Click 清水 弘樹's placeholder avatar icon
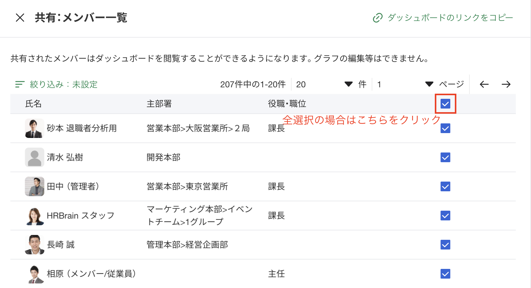 34,157
